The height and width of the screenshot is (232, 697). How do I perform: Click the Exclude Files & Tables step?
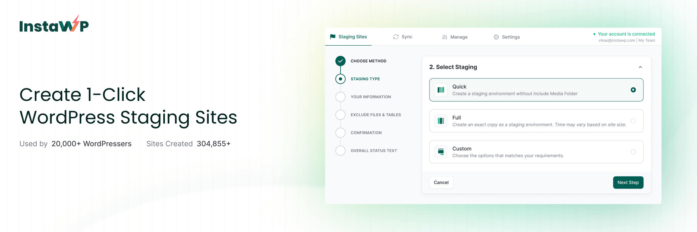click(x=375, y=115)
